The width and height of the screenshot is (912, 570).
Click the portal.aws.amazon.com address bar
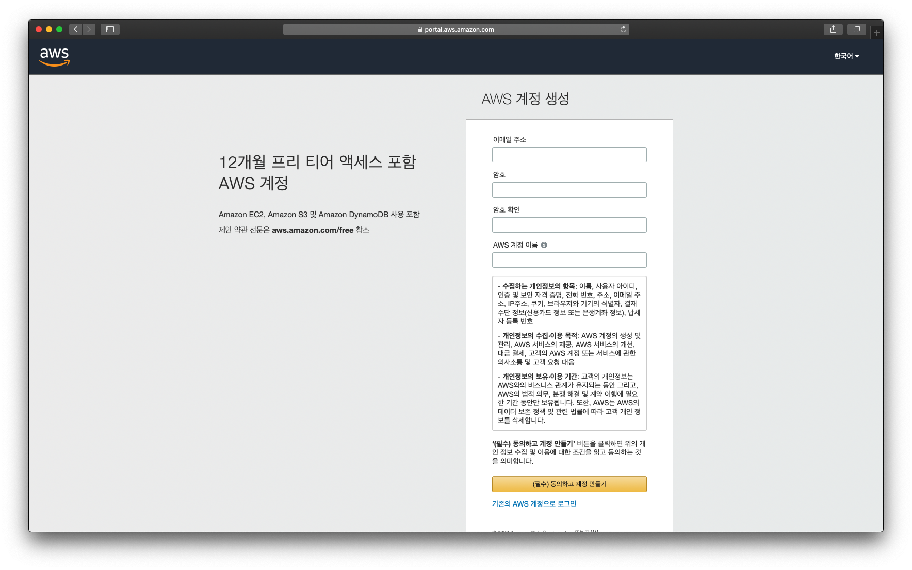point(456,29)
